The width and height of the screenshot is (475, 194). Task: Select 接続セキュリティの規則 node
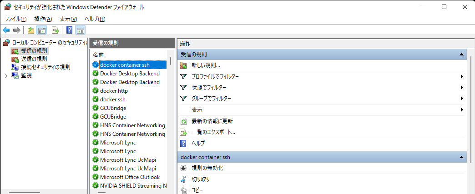coord(45,67)
